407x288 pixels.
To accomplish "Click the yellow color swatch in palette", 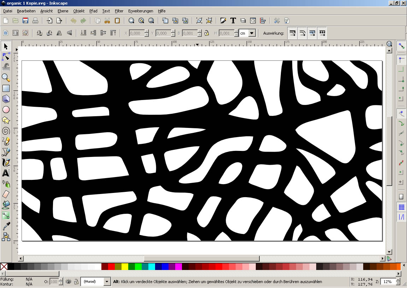I will (x=125, y=266).
